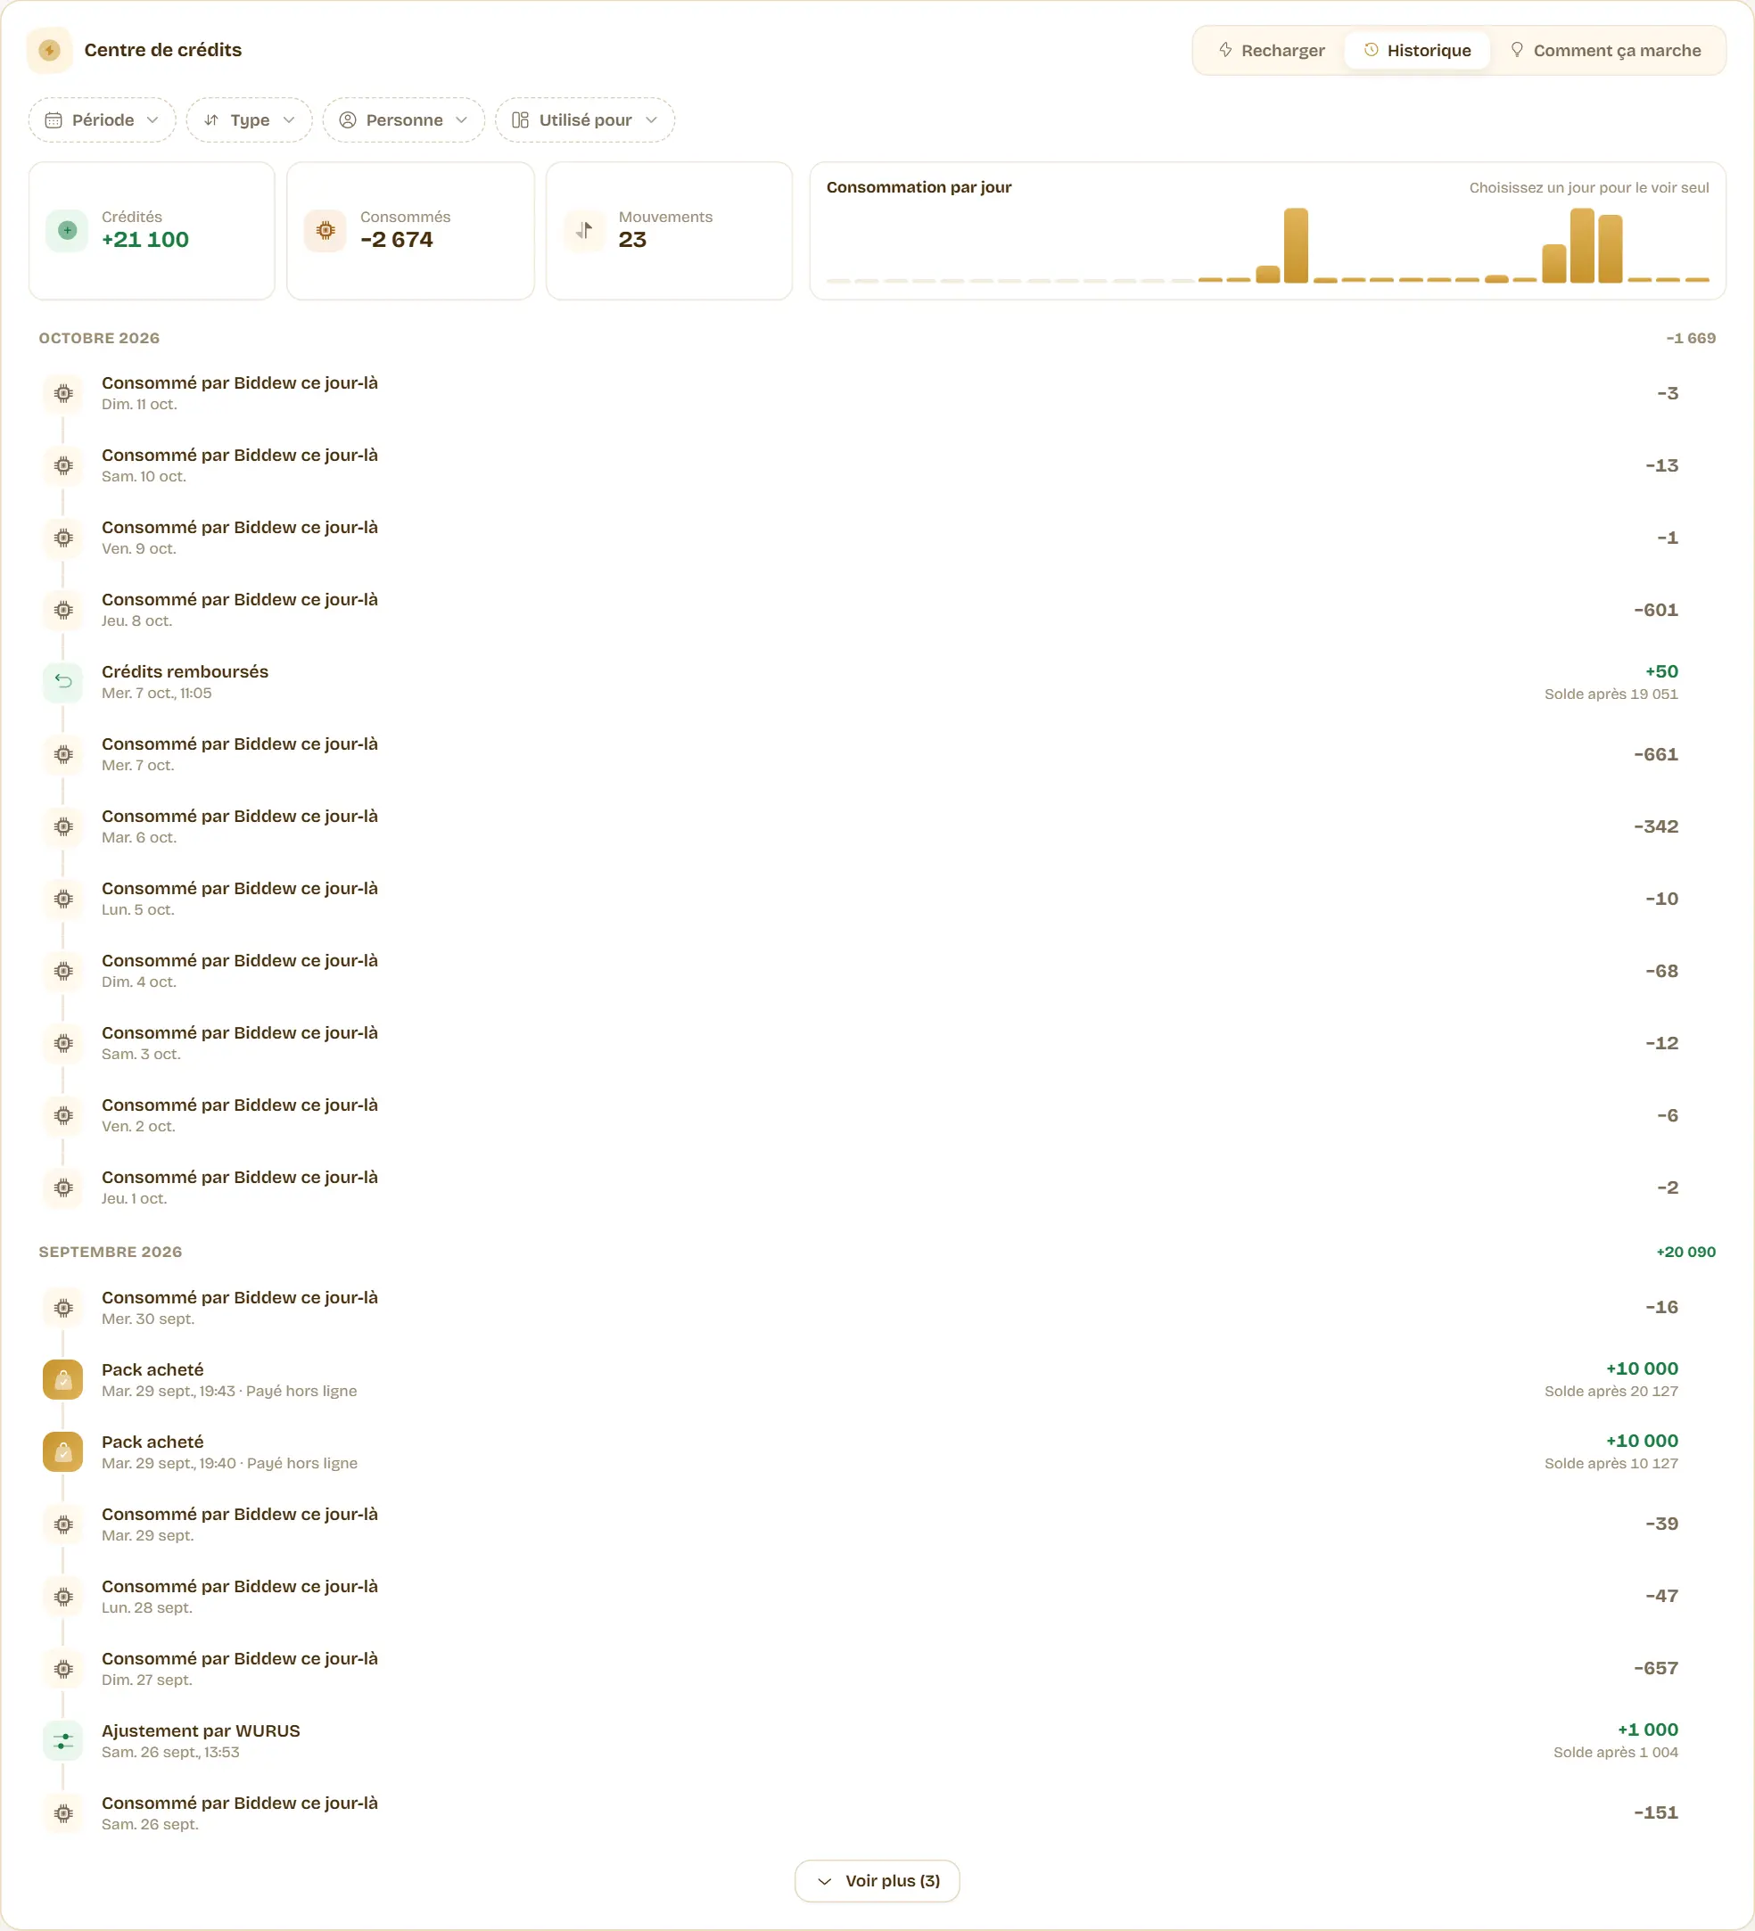
Task: Open the Crédits remboursés +50 entry
Action: point(877,681)
